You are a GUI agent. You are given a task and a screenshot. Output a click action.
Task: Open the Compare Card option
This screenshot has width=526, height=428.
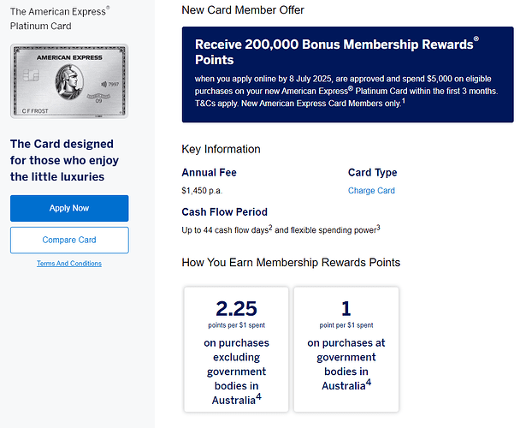coord(69,240)
